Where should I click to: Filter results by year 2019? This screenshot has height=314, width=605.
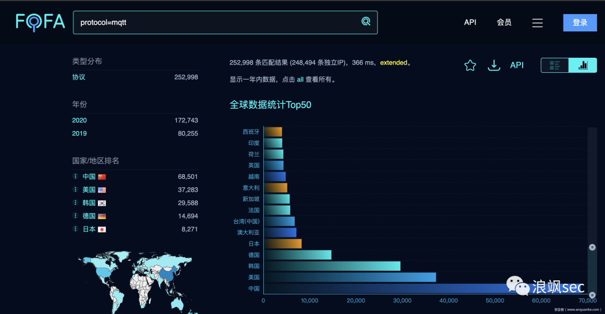pyautogui.click(x=80, y=133)
